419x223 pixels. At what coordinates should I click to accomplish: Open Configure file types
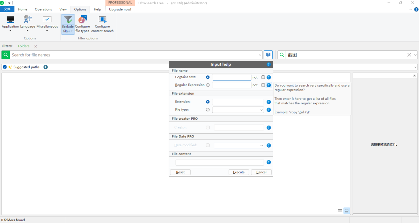pos(82,20)
